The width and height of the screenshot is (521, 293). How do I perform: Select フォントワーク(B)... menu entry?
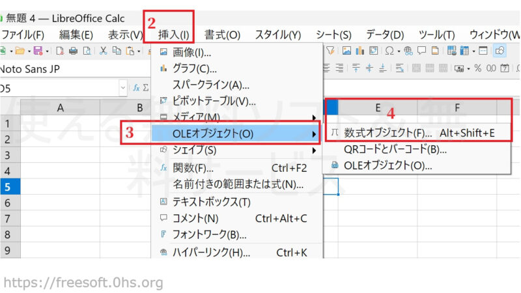coord(237,234)
